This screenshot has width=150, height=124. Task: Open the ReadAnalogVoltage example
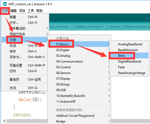pos(129,73)
